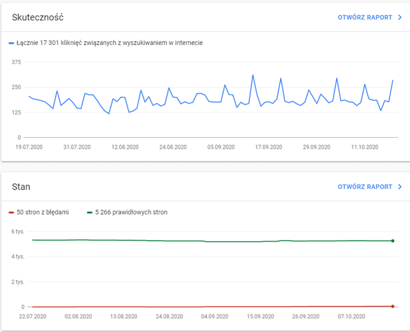The width and height of the screenshot is (410, 332).
Task: Open the Stan report link
Action: [364, 186]
